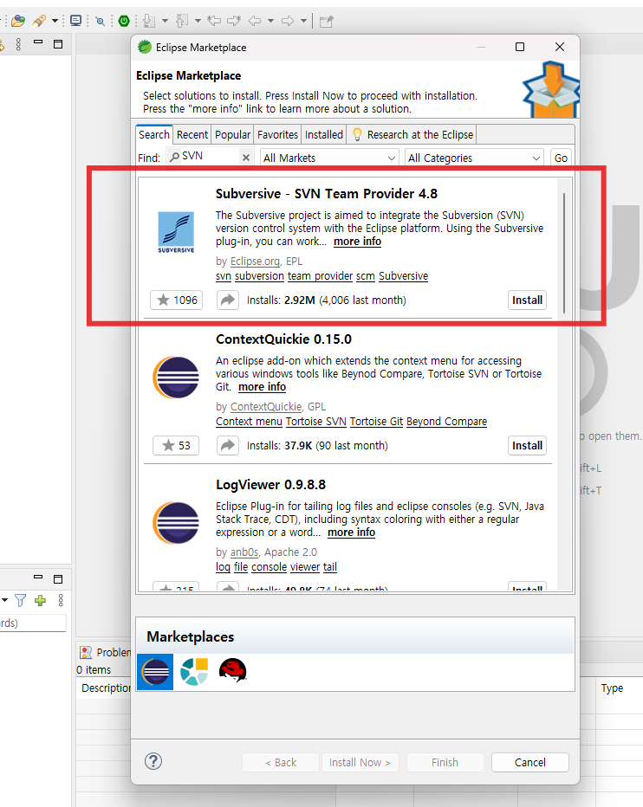
Task: Minimize the upper left side panel
Action: click(38, 42)
